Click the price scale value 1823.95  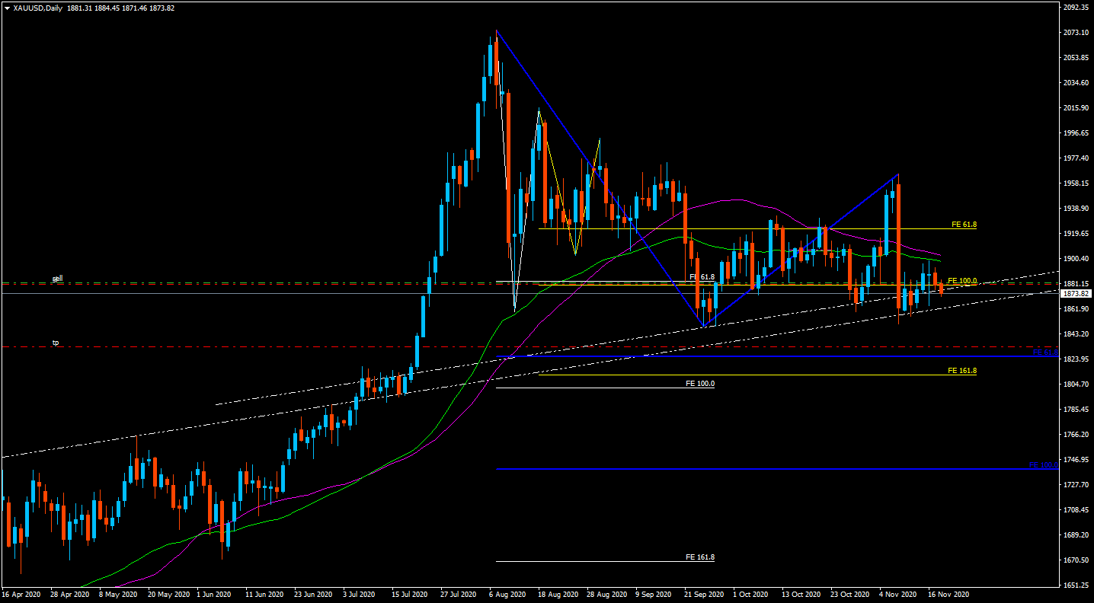(1076, 359)
